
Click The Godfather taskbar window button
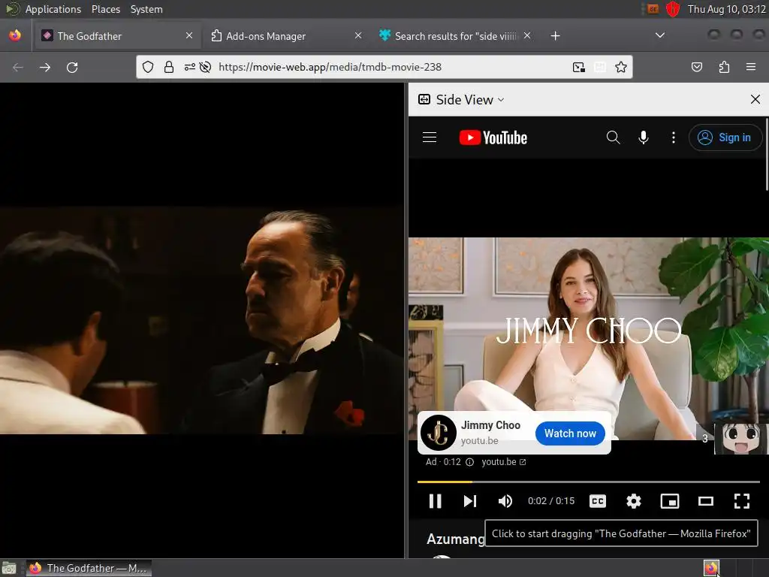(x=89, y=568)
